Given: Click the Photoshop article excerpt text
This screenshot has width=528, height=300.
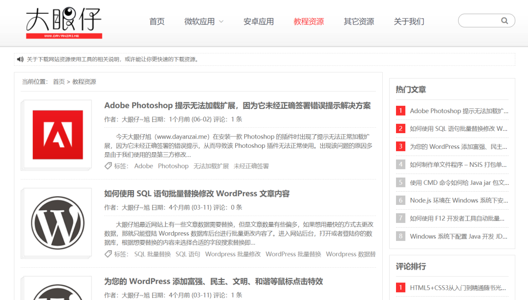Looking at the screenshot, I should [x=239, y=146].
